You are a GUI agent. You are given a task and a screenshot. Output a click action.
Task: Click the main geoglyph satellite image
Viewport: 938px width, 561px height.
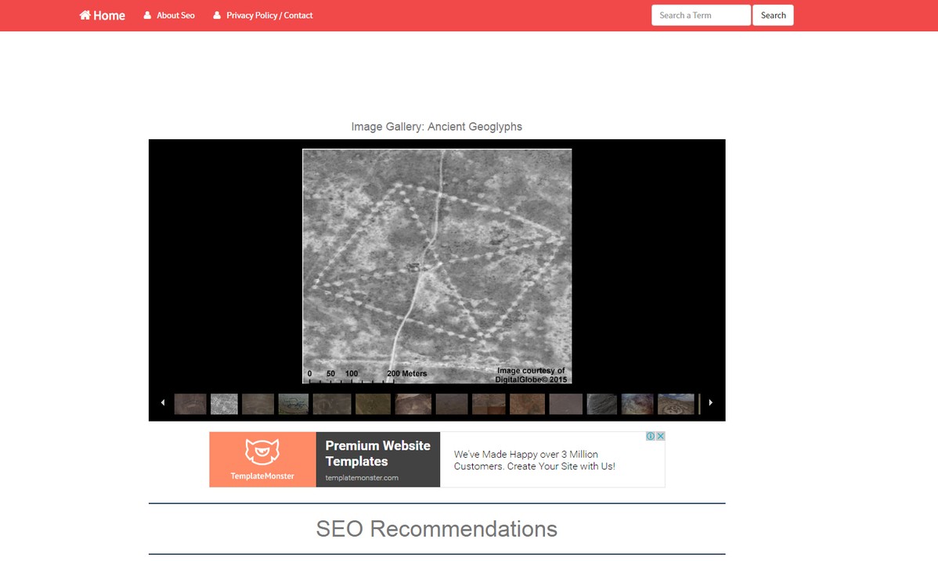click(x=437, y=266)
